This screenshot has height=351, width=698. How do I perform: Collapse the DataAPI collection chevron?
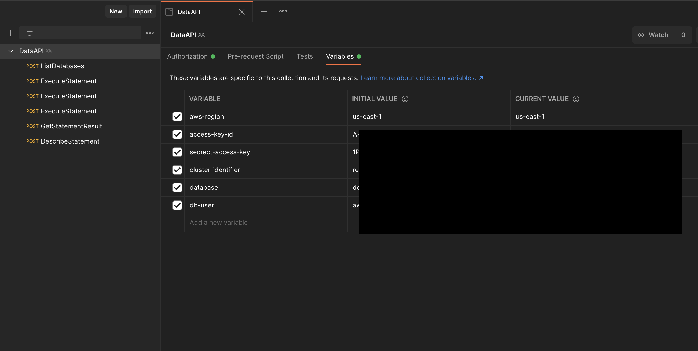pyautogui.click(x=11, y=51)
